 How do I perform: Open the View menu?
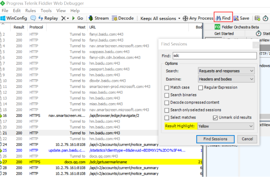coord(61,11)
